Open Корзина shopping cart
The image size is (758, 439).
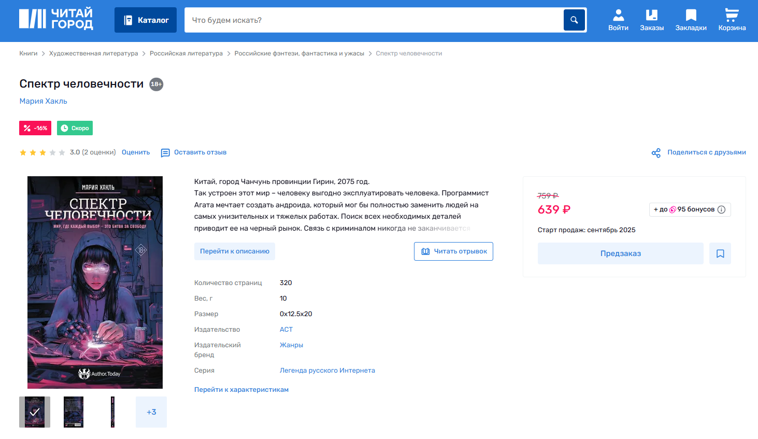pyautogui.click(x=732, y=20)
